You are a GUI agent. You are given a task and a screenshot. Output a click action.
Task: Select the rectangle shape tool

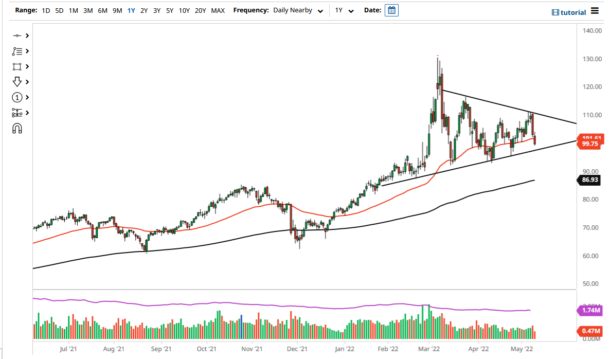tap(17, 66)
